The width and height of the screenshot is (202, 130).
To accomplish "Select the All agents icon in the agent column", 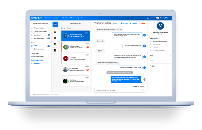I will tap(55, 24).
